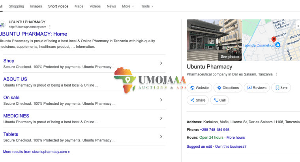Click the Save bookmark button
The height and width of the screenshot is (162, 300).
pos(281,88)
